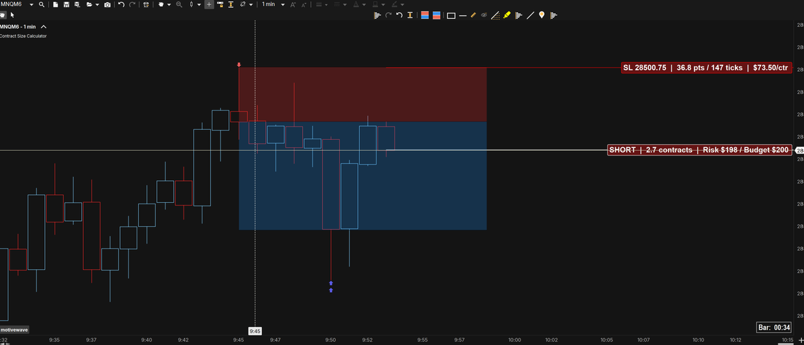Click the paint format tool
Image resolution: width=804 pixels, height=345 pixels.
tap(220, 5)
